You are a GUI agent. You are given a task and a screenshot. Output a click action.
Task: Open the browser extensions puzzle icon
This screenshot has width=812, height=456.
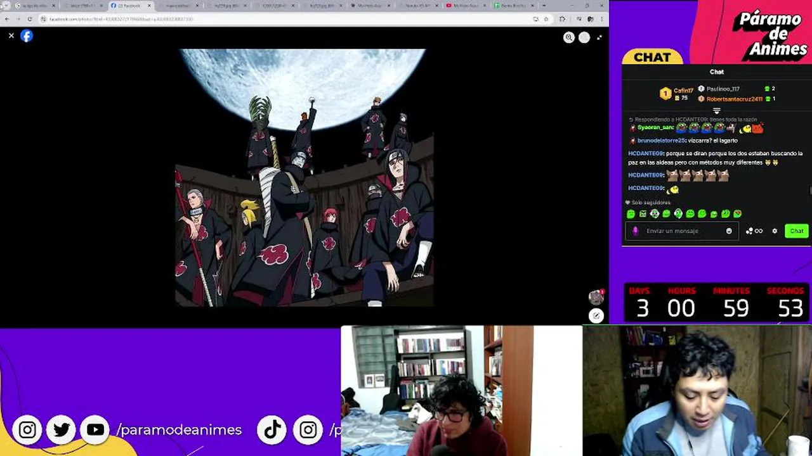pyautogui.click(x=562, y=19)
